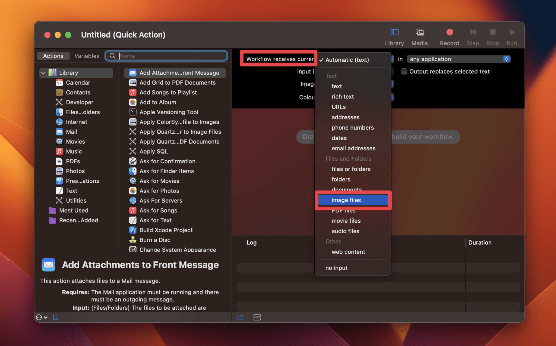Screen dimensions: 556x346
Task: Select the Photos category in the Library
Action: pos(75,171)
